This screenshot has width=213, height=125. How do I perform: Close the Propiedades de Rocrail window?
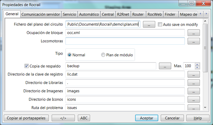(203, 3)
